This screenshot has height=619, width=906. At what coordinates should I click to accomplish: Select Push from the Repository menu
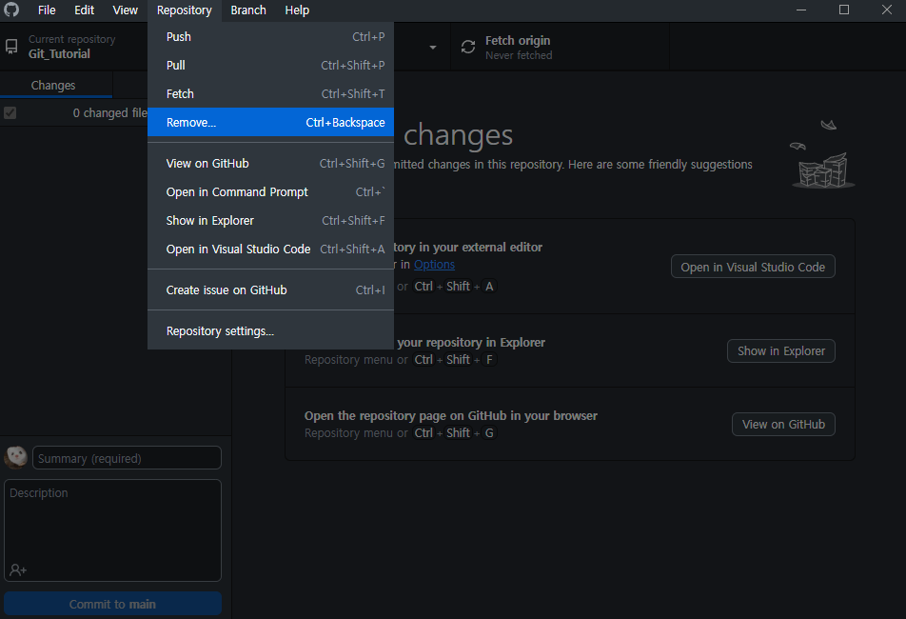(x=270, y=36)
